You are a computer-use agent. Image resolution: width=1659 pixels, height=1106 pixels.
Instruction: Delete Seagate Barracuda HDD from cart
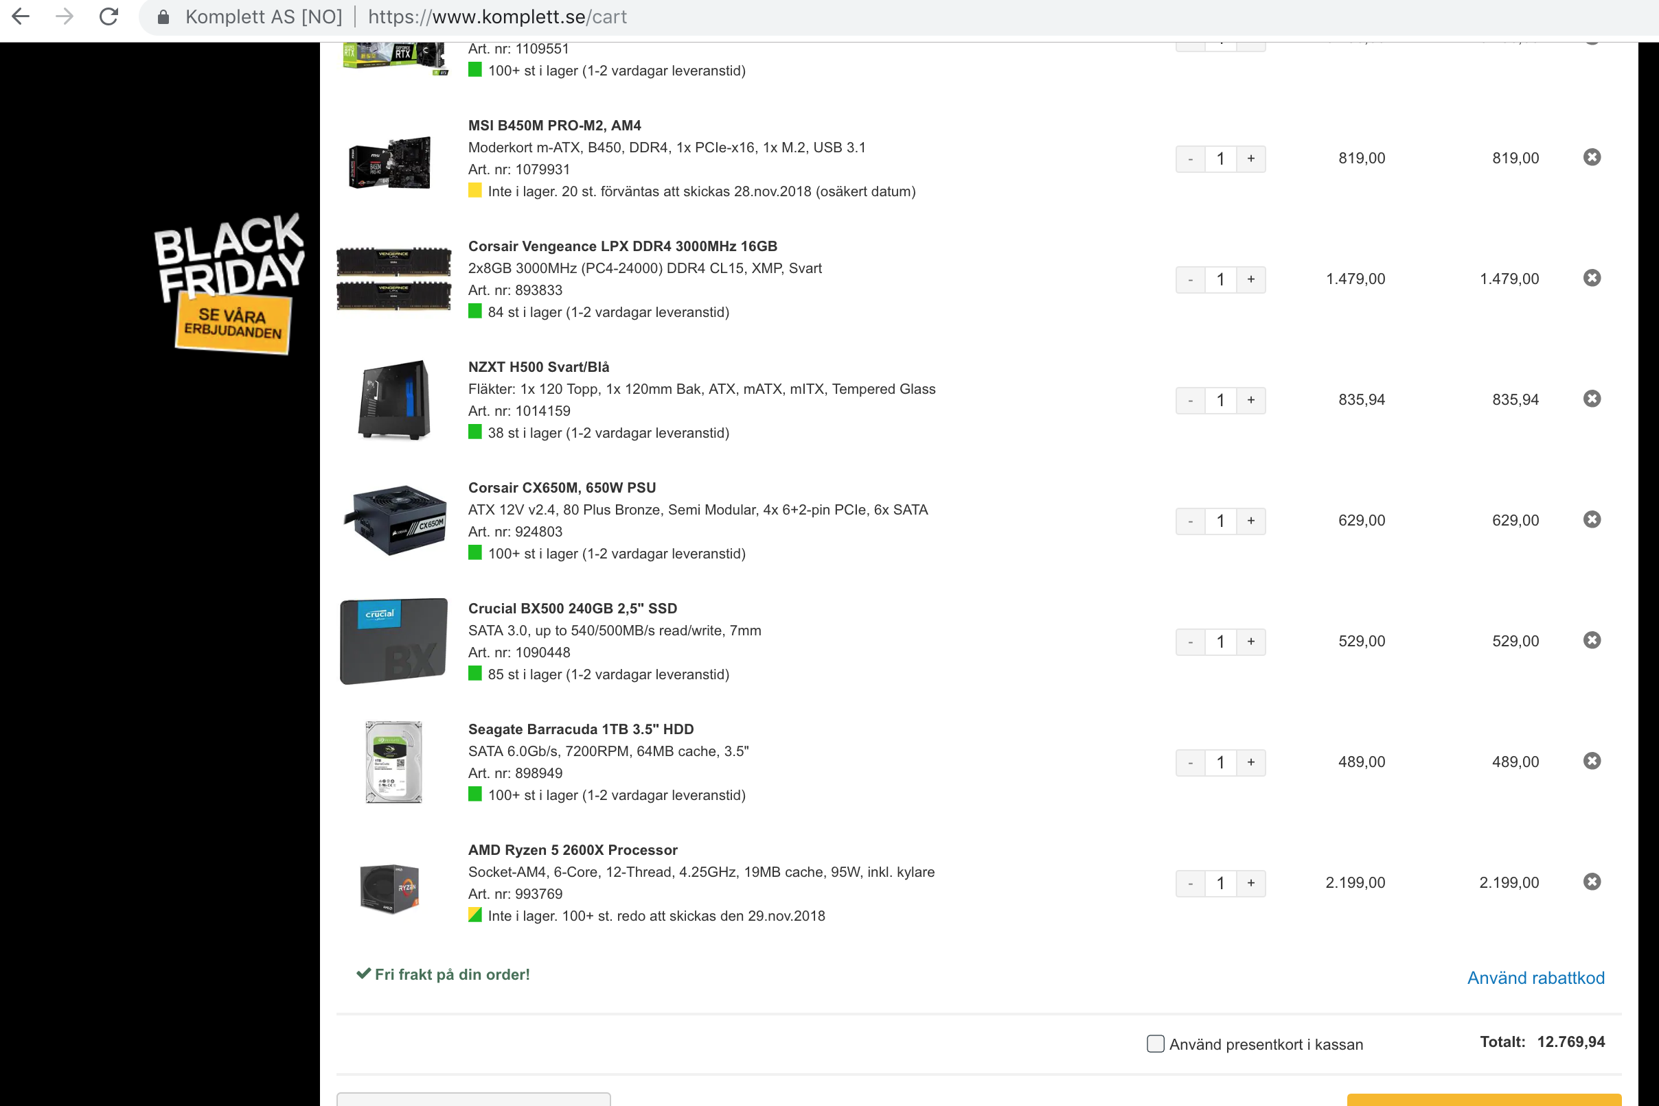[1591, 761]
